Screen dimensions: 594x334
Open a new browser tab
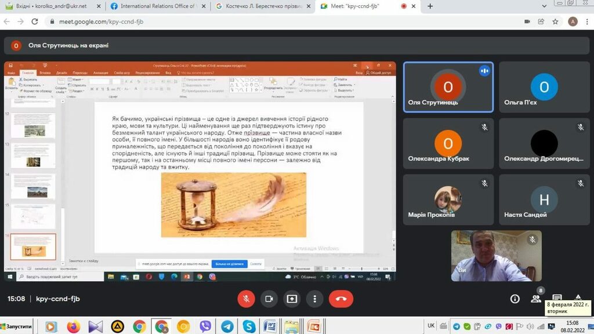pos(430,6)
